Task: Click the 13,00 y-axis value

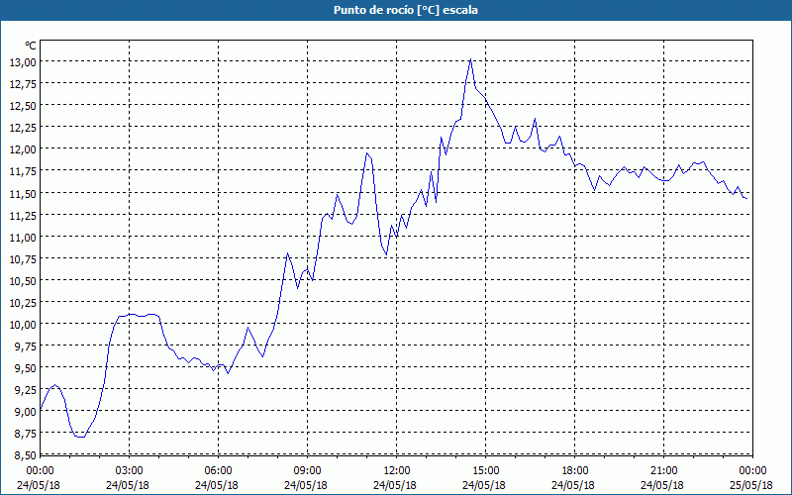Action: (23, 61)
